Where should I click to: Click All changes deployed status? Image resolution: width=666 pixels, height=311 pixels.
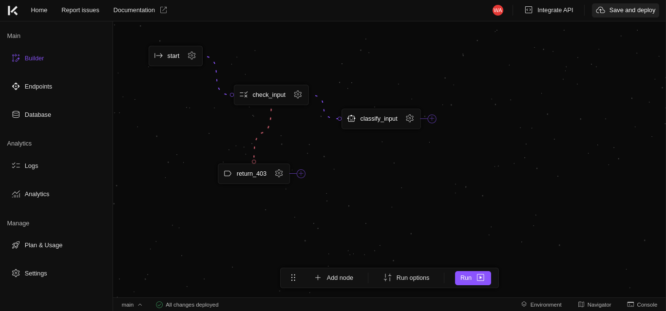pyautogui.click(x=187, y=305)
